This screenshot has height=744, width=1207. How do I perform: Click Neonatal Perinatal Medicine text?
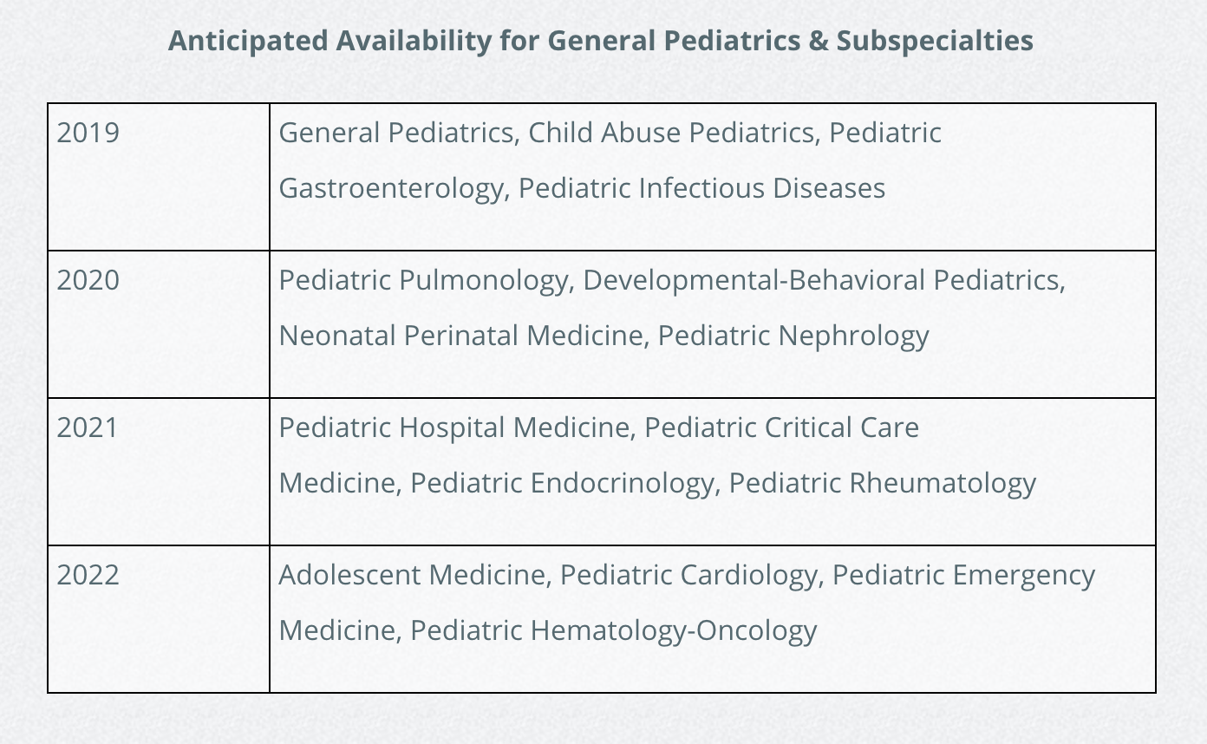(x=461, y=336)
